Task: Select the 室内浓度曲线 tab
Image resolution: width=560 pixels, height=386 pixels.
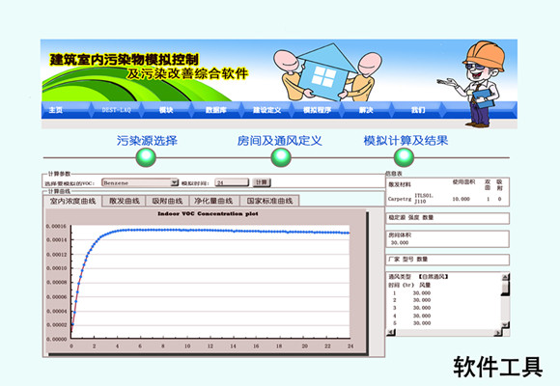Action: (x=72, y=201)
